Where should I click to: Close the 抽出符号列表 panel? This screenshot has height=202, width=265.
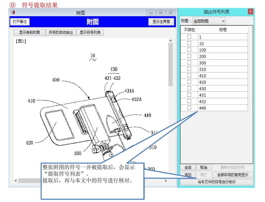coord(250,12)
